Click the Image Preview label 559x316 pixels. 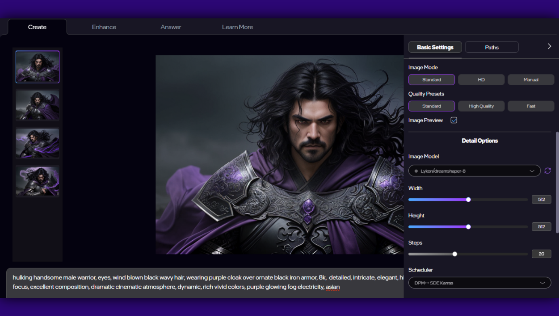click(x=426, y=120)
